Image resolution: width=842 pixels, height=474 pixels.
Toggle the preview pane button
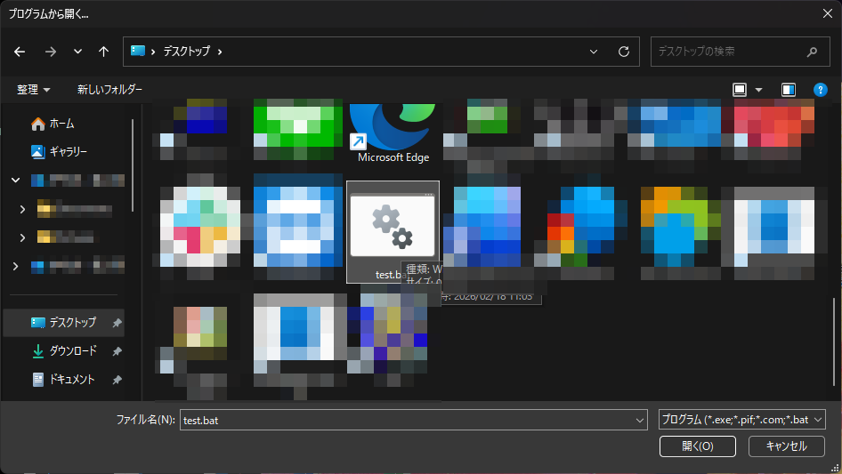788,90
